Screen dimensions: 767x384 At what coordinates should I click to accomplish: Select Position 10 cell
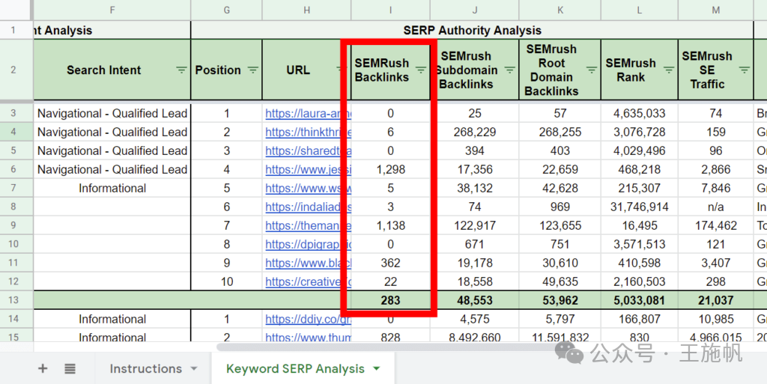226,282
